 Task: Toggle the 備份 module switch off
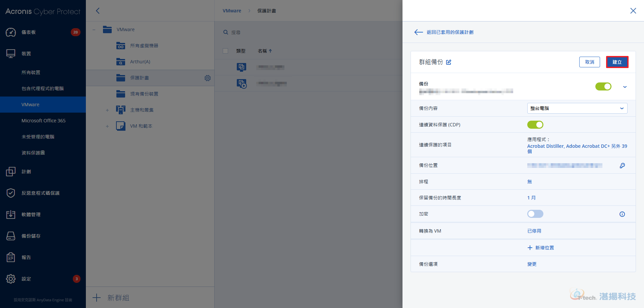tap(603, 86)
